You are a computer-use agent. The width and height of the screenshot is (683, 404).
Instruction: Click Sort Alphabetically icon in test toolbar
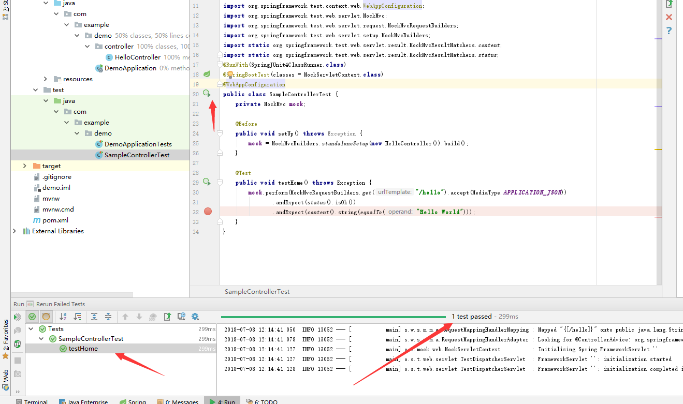click(63, 317)
